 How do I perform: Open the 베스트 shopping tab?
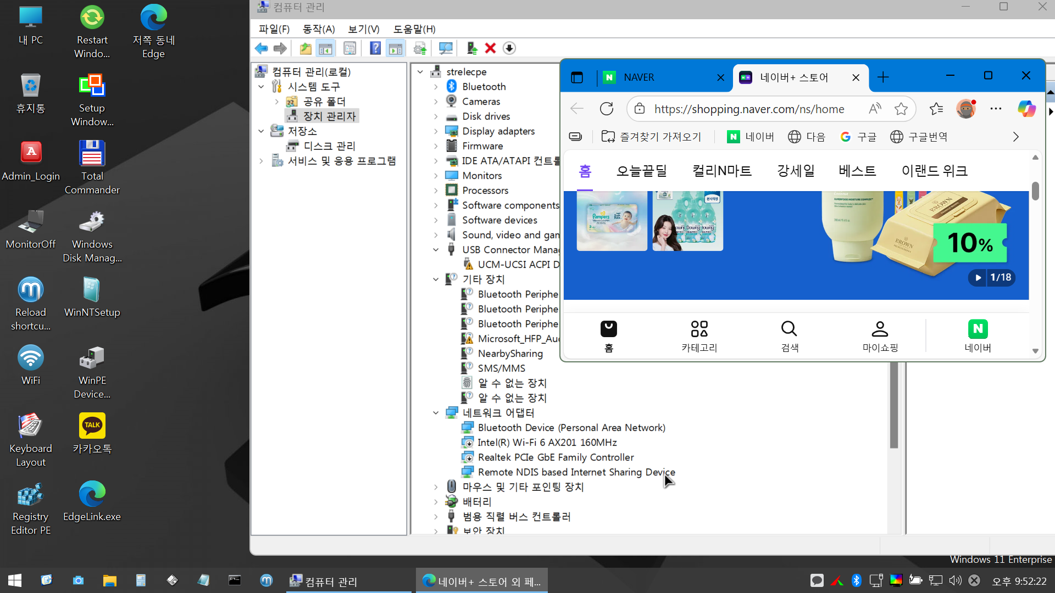pyautogui.click(x=857, y=171)
